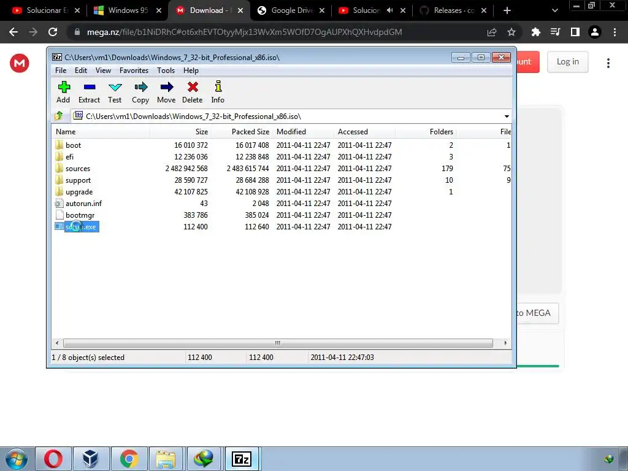Open Opera from the taskbar

coord(53,459)
